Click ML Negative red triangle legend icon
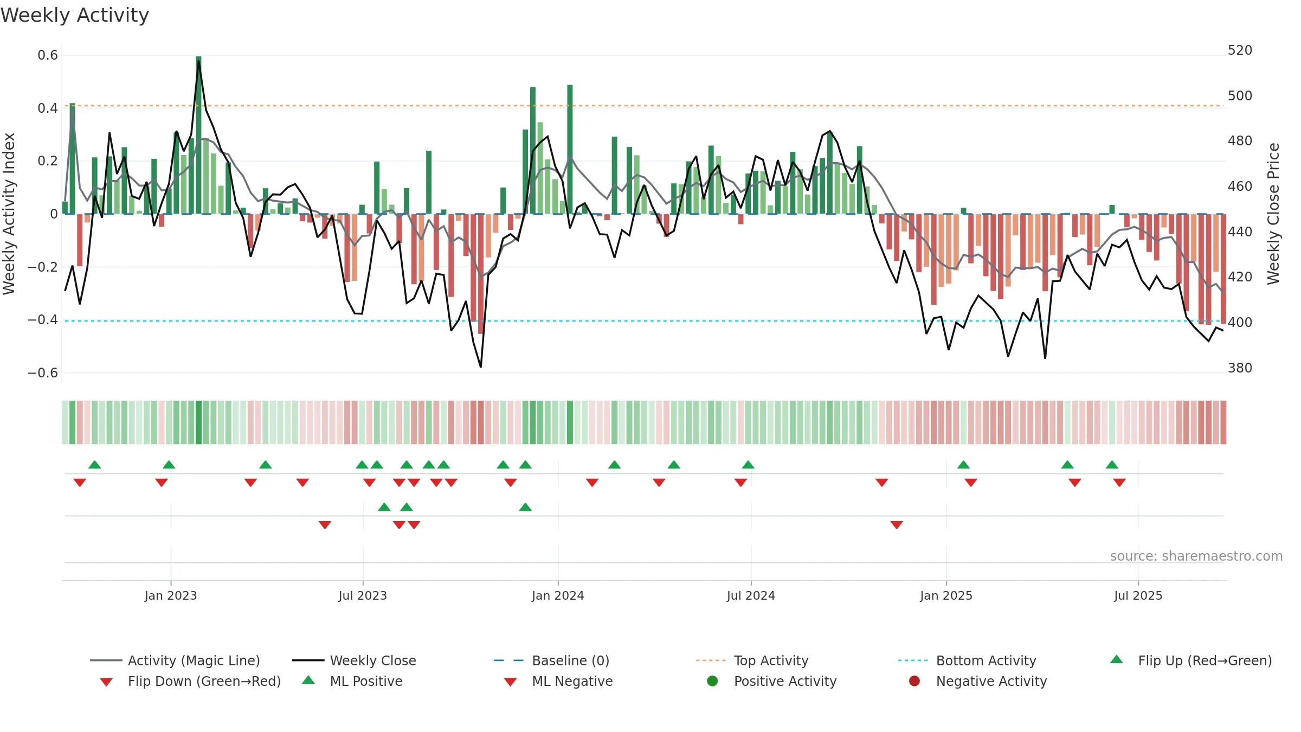Viewport: 1301px width, 732px height. point(510,682)
